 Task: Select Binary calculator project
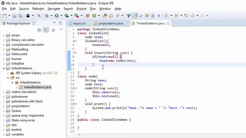point(23,40)
